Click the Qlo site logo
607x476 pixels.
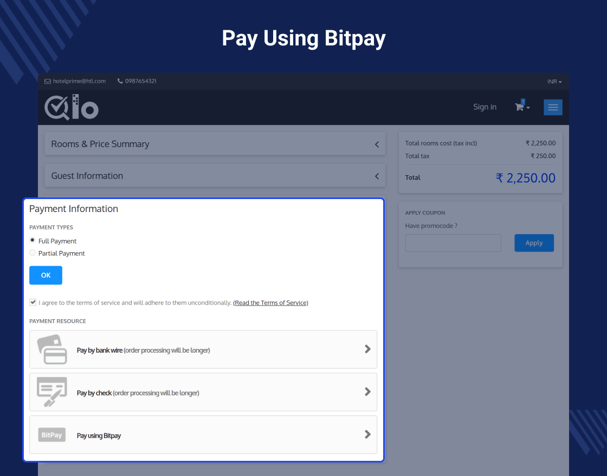coord(71,107)
